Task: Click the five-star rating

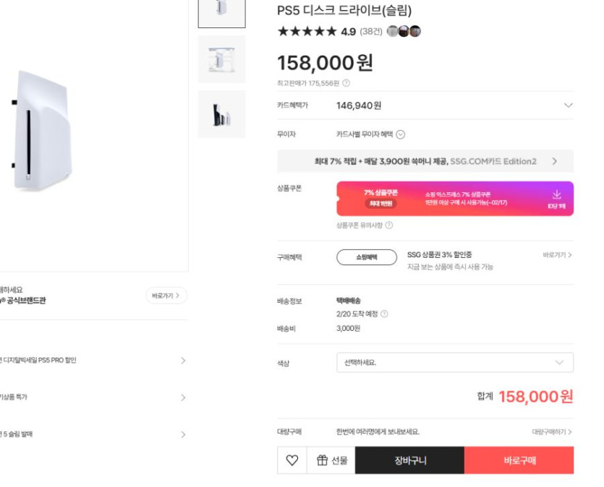Action: pos(307,31)
